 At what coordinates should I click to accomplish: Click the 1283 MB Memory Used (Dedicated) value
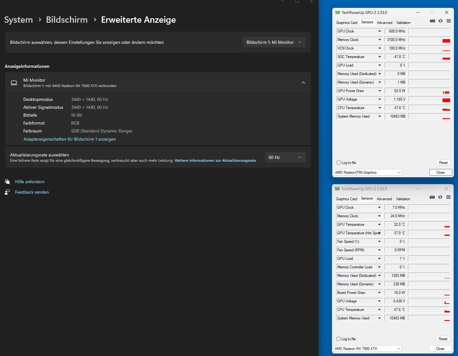click(395, 276)
